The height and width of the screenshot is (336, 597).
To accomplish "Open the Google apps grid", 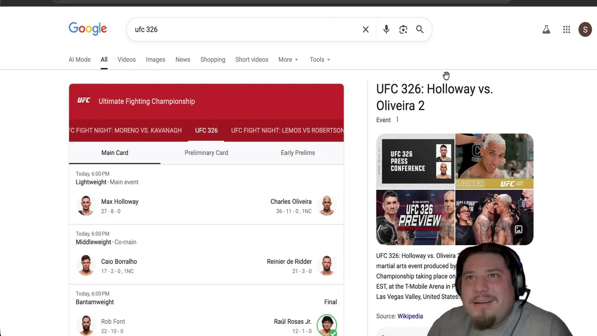I will [567, 29].
